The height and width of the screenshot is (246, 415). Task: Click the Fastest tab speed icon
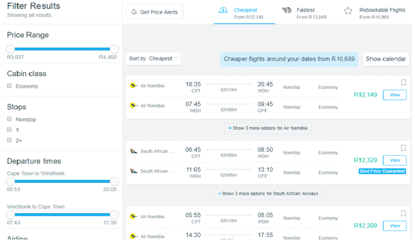click(x=286, y=10)
